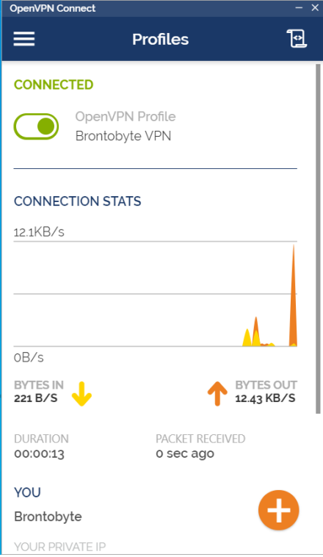Viewport: 323px width, 557px height.
Task: Click the 12.43 KB/S bytes out value
Action: (x=265, y=398)
